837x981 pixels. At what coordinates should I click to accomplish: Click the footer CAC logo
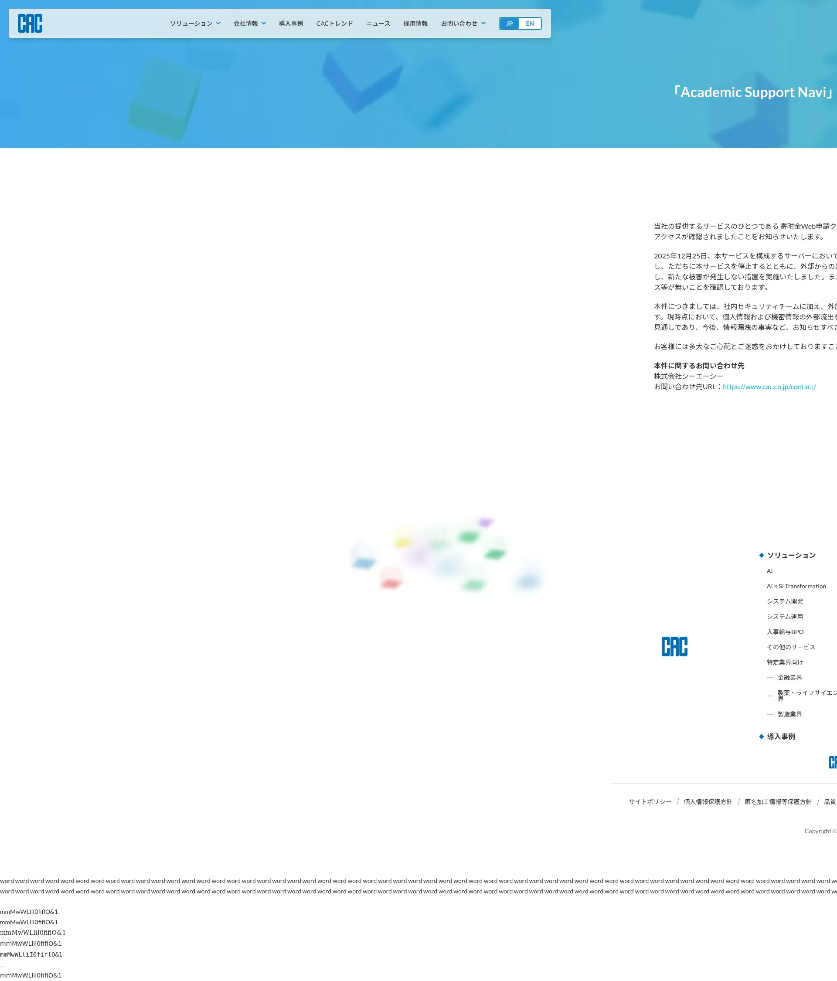pos(674,646)
